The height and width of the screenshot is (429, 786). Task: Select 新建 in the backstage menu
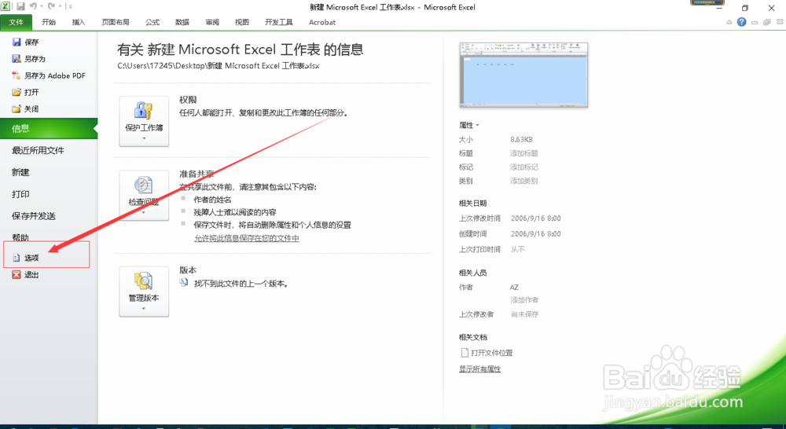tap(20, 172)
